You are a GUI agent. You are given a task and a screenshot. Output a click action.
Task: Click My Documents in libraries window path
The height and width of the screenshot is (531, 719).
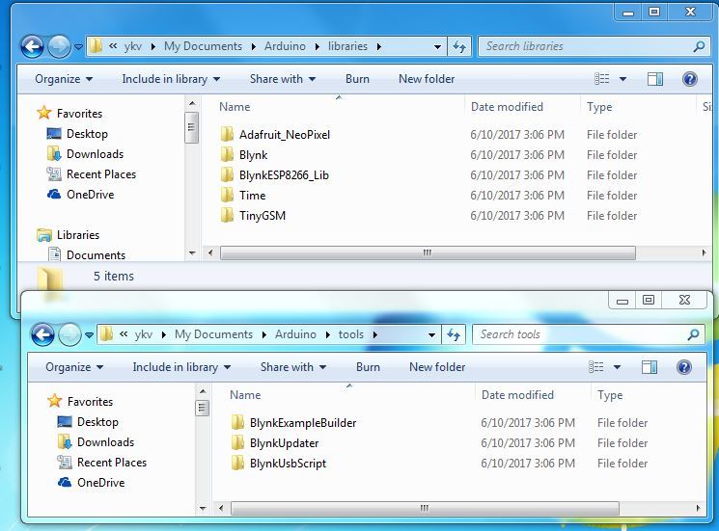point(203,46)
